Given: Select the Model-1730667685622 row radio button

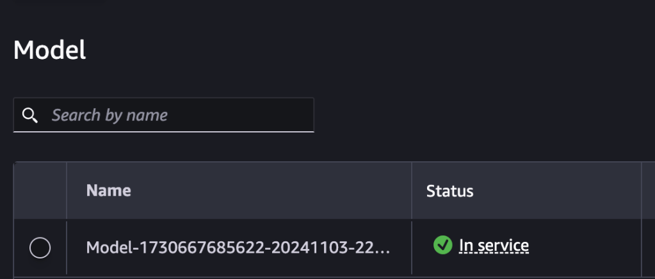Looking at the screenshot, I should [40, 248].
